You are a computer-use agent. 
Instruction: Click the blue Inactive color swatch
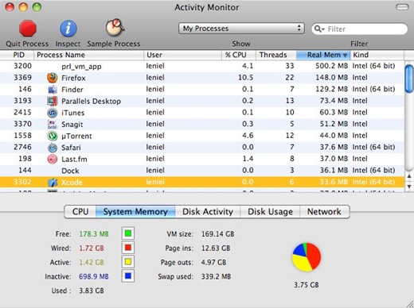[x=128, y=276]
